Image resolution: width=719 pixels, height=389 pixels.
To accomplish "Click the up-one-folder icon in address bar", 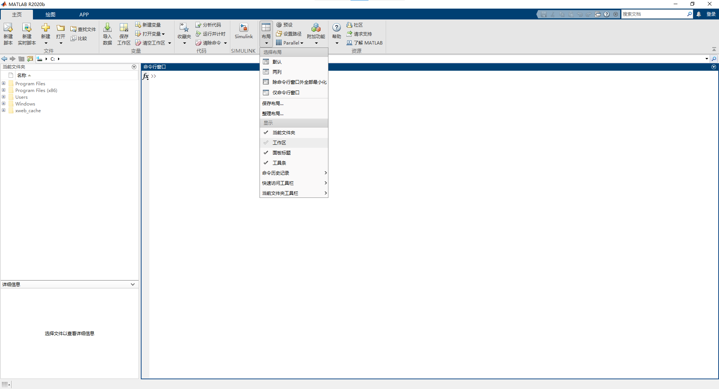I will (x=21, y=59).
